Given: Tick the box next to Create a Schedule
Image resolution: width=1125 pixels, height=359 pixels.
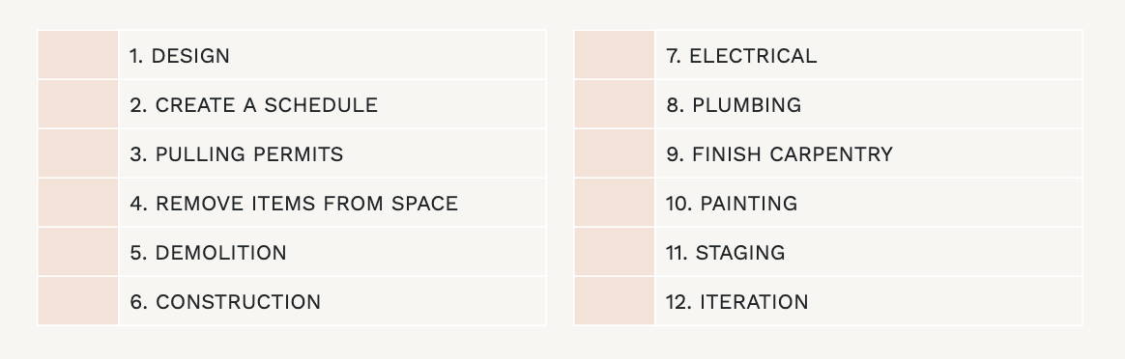Looking at the screenshot, I should (x=78, y=104).
